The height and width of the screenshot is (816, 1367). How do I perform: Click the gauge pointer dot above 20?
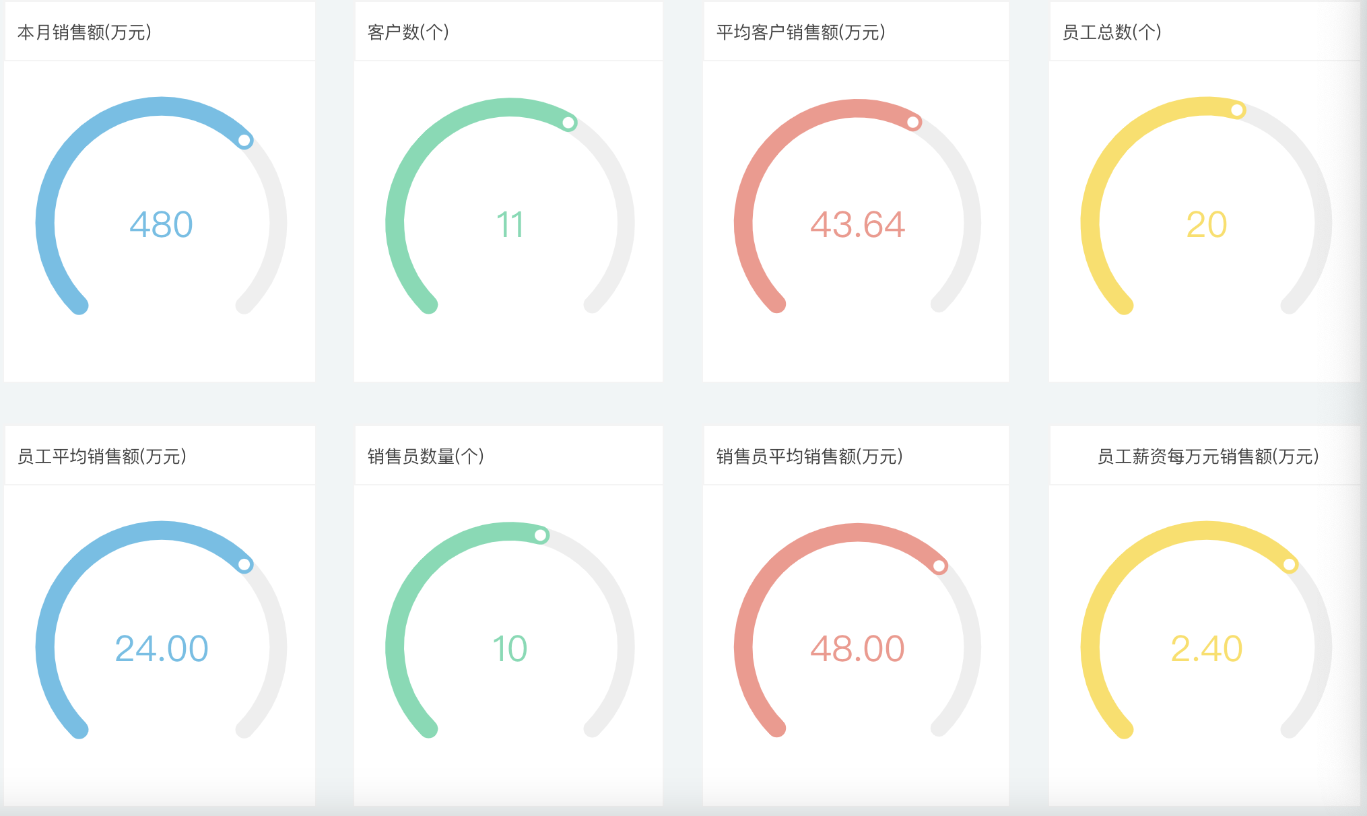pos(1237,110)
